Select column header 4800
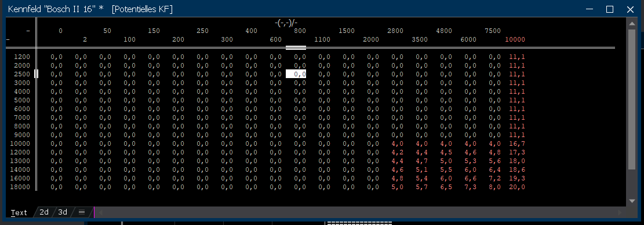 pos(444,31)
